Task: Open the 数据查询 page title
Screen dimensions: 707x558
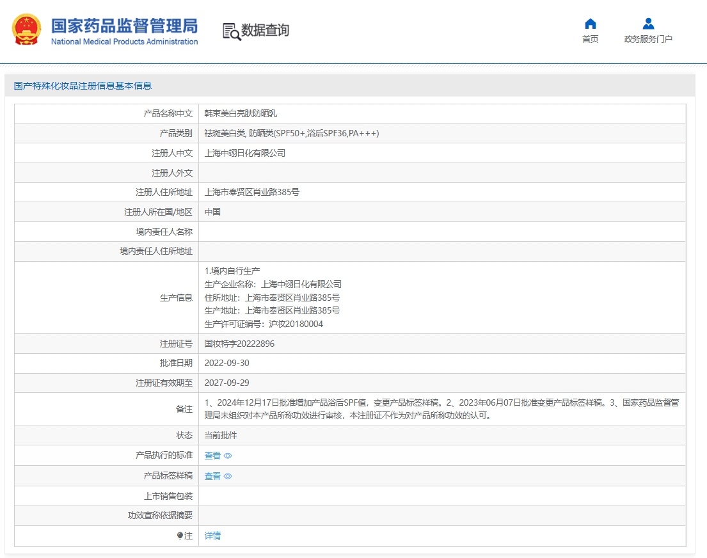Action: tap(265, 30)
